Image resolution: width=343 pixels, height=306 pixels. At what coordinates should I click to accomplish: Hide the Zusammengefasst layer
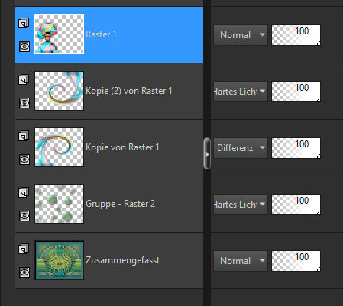point(24,272)
